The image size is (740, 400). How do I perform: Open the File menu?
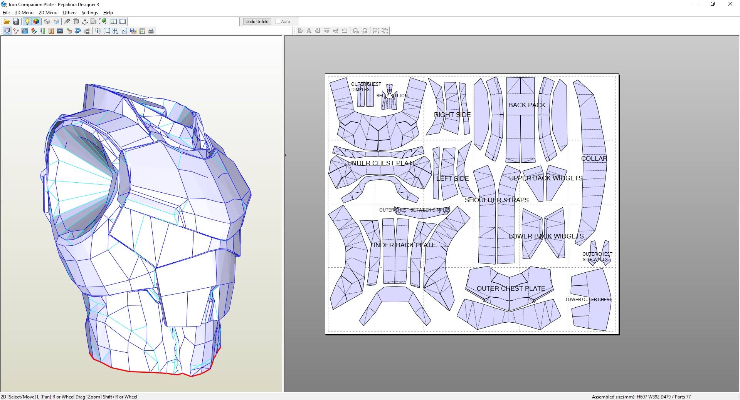tap(6, 13)
